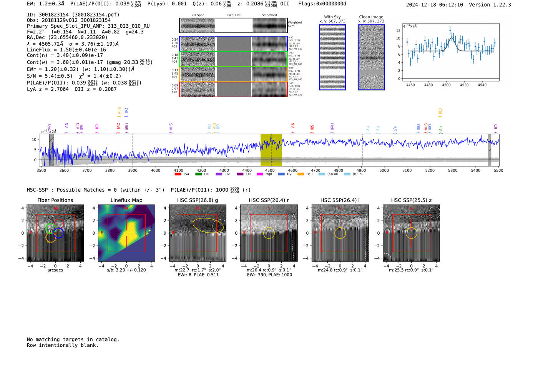Viewport: 538px width, 366px height.
Task: Click the orange CIII line label
Action: pyautogui.click(x=440, y=112)
